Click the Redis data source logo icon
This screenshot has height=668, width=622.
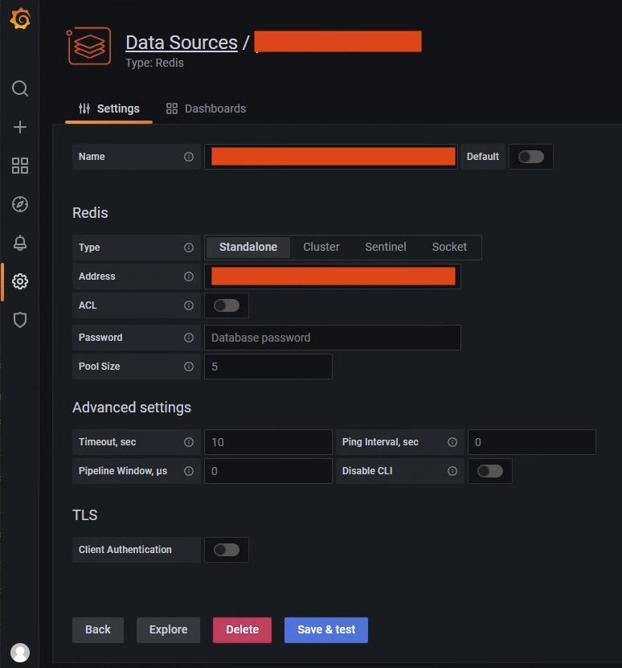point(89,46)
